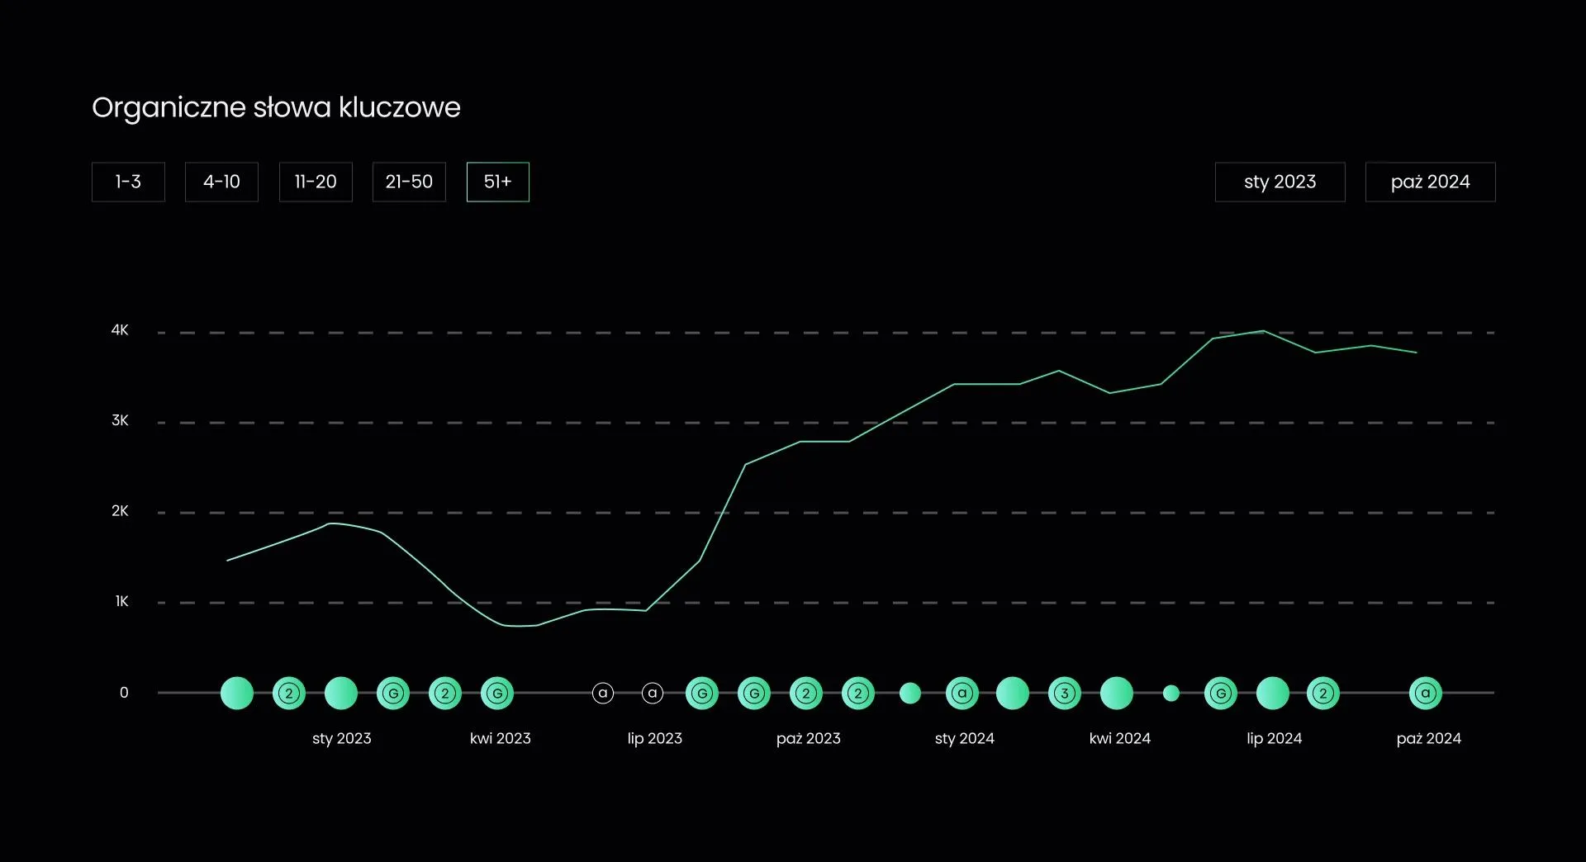Click the G marker above kwi 2023
Image resolution: width=1586 pixels, height=862 pixels.
tap(497, 694)
